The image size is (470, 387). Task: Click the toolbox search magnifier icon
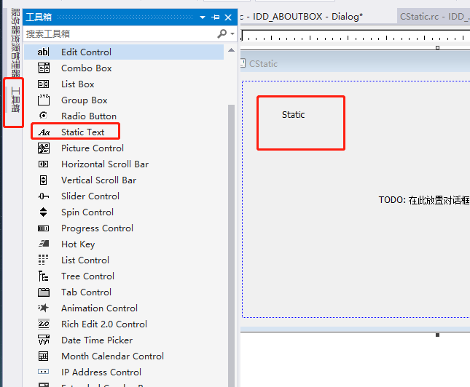222,33
